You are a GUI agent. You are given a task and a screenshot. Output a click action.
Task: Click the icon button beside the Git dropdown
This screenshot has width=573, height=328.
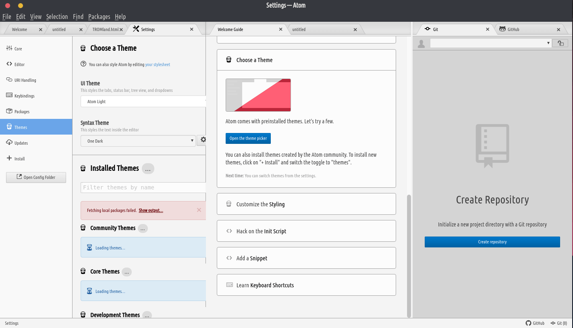click(x=560, y=43)
